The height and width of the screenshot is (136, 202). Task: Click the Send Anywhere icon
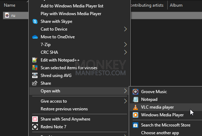[35, 119]
